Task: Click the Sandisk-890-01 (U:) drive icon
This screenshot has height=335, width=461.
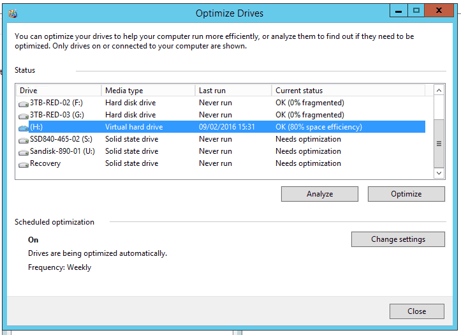Action: point(24,152)
